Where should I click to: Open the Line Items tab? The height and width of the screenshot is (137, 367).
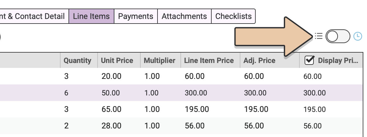point(91,16)
